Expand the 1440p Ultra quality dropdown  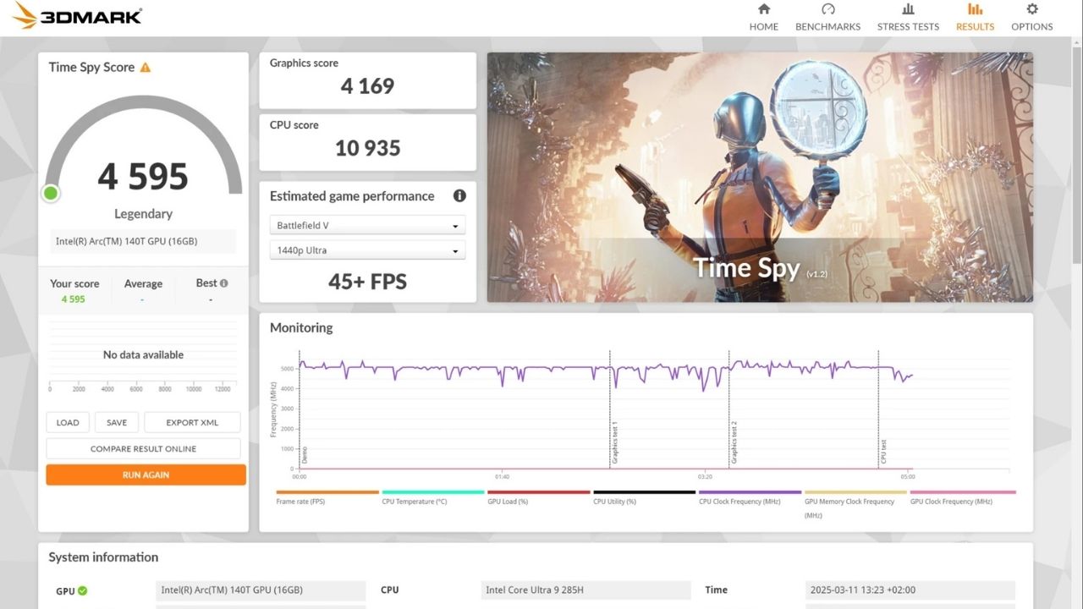click(367, 250)
